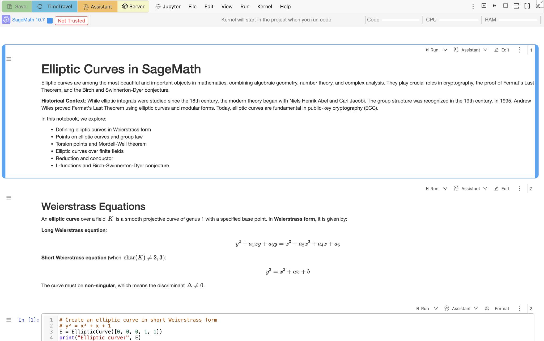Image resolution: width=544 pixels, height=341 pixels.
Task: Run cell 2
Action: click(x=432, y=189)
